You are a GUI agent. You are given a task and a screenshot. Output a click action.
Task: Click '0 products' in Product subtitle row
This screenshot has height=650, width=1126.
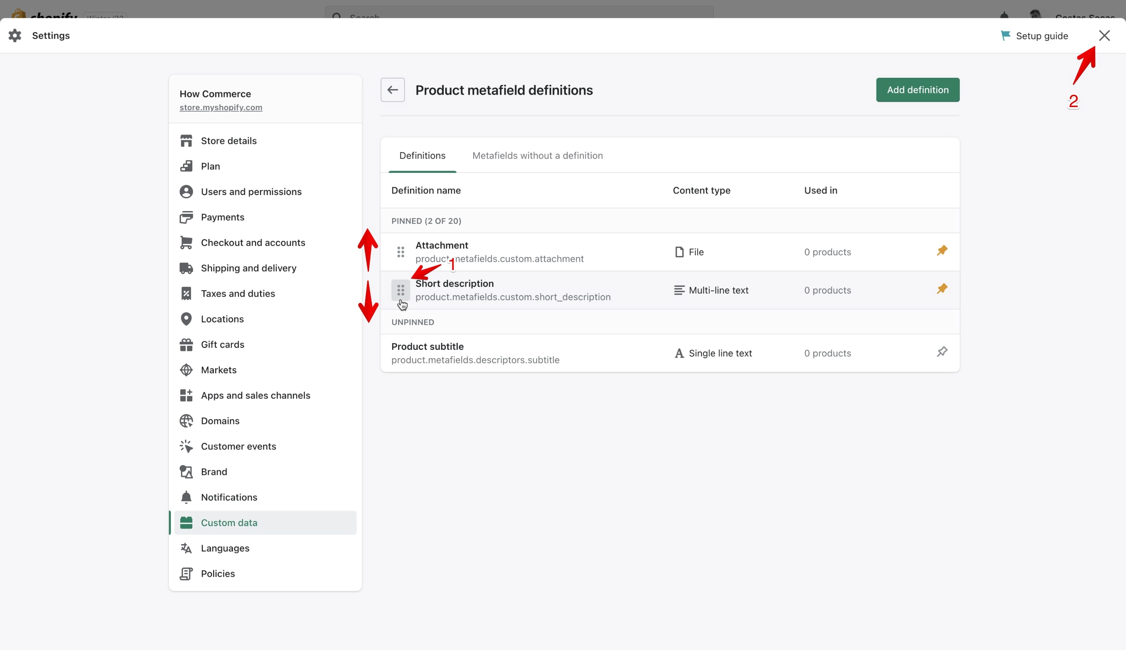click(x=827, y=353)
